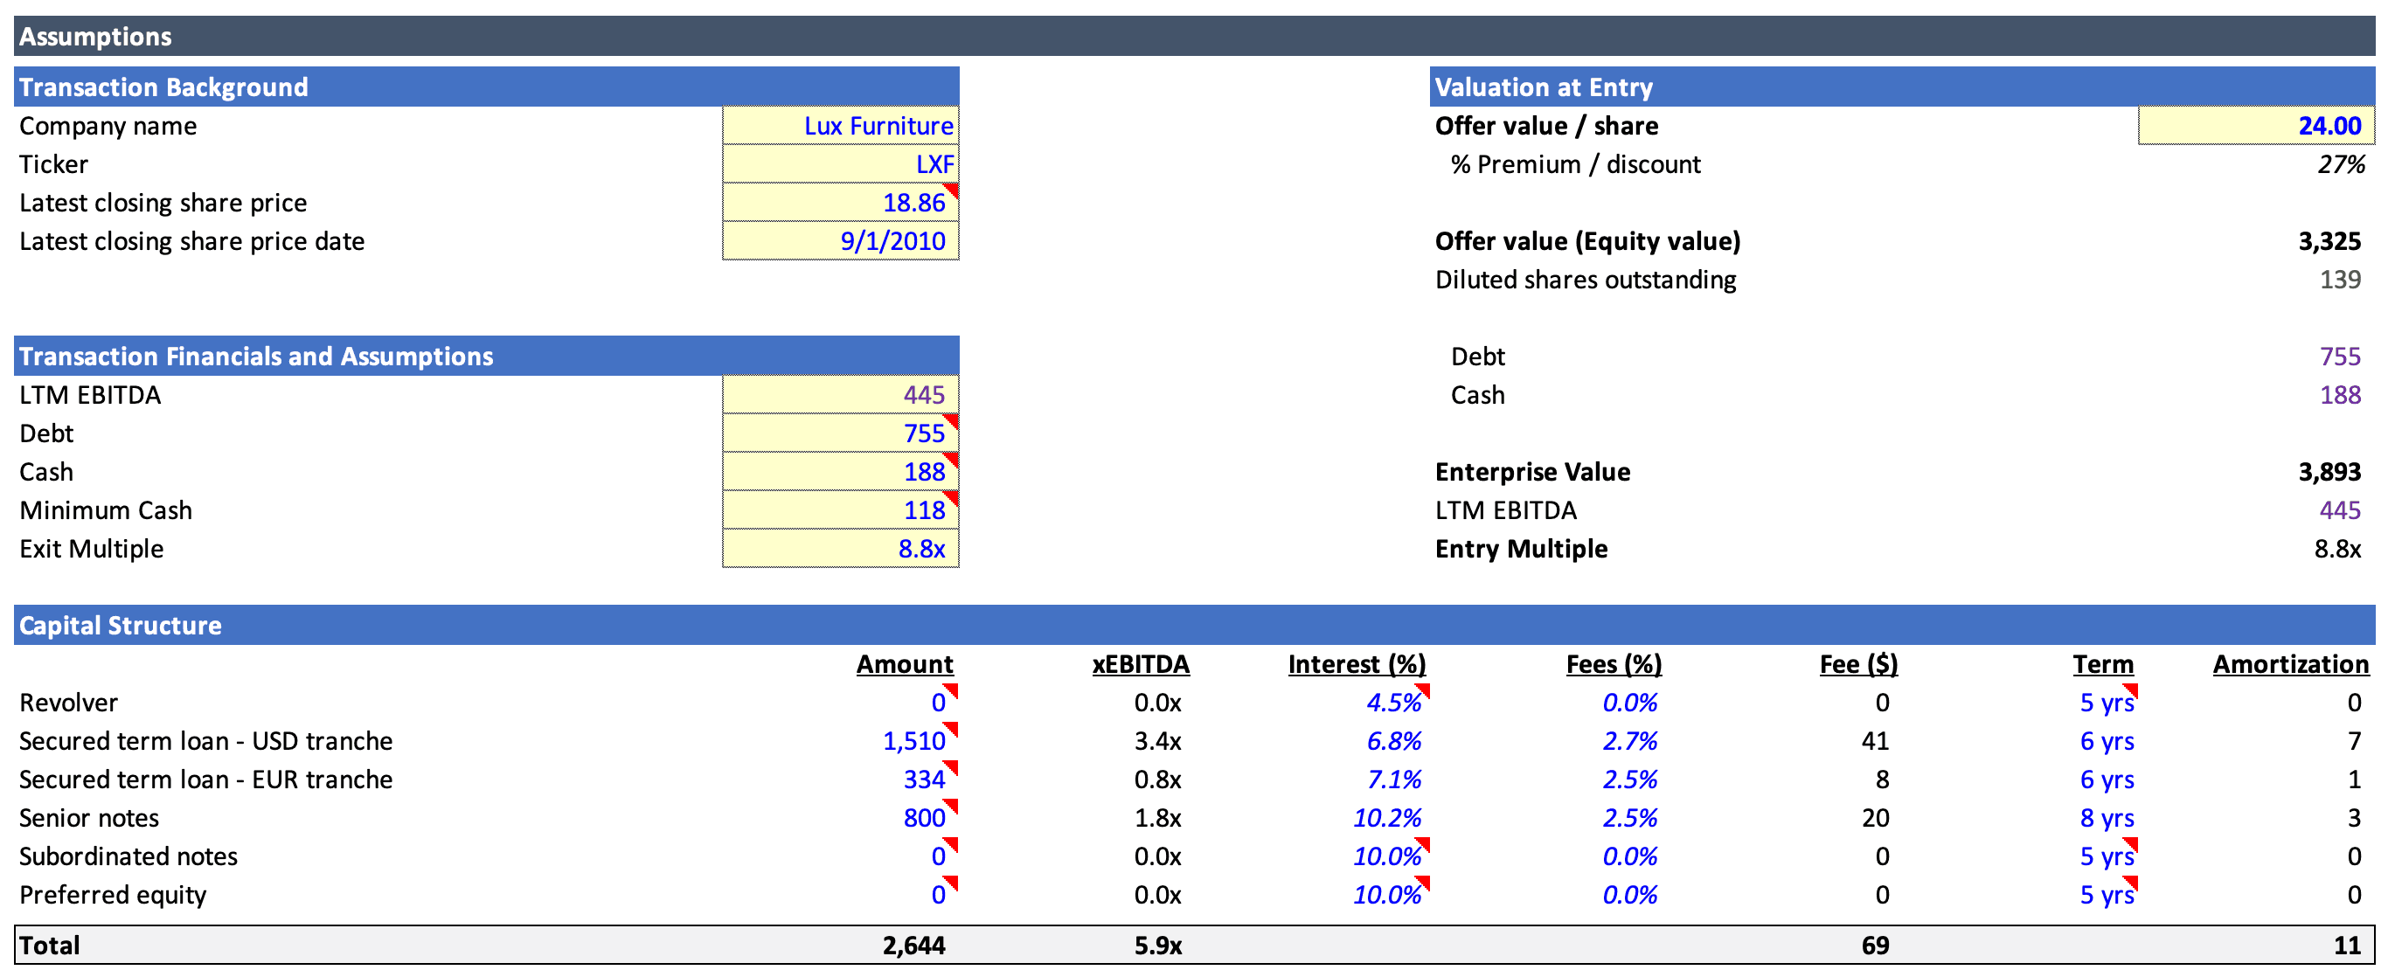The height and width of the screenshot is (977, 2388).
Task: Click the Amount column header
Action: pos(904,665)
